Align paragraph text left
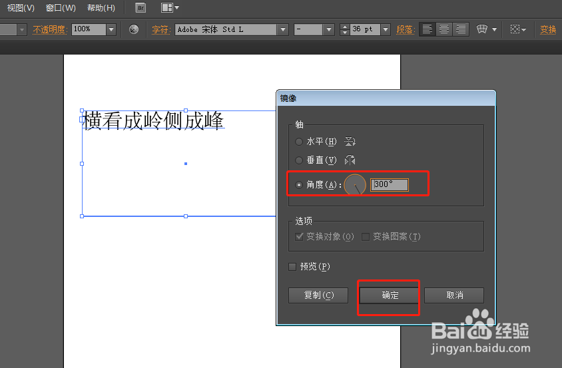This screenshot has width=562, height=368. (x=427, y=29)
